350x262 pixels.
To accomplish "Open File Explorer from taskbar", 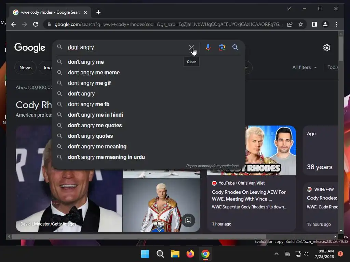I will click(175, 254).
